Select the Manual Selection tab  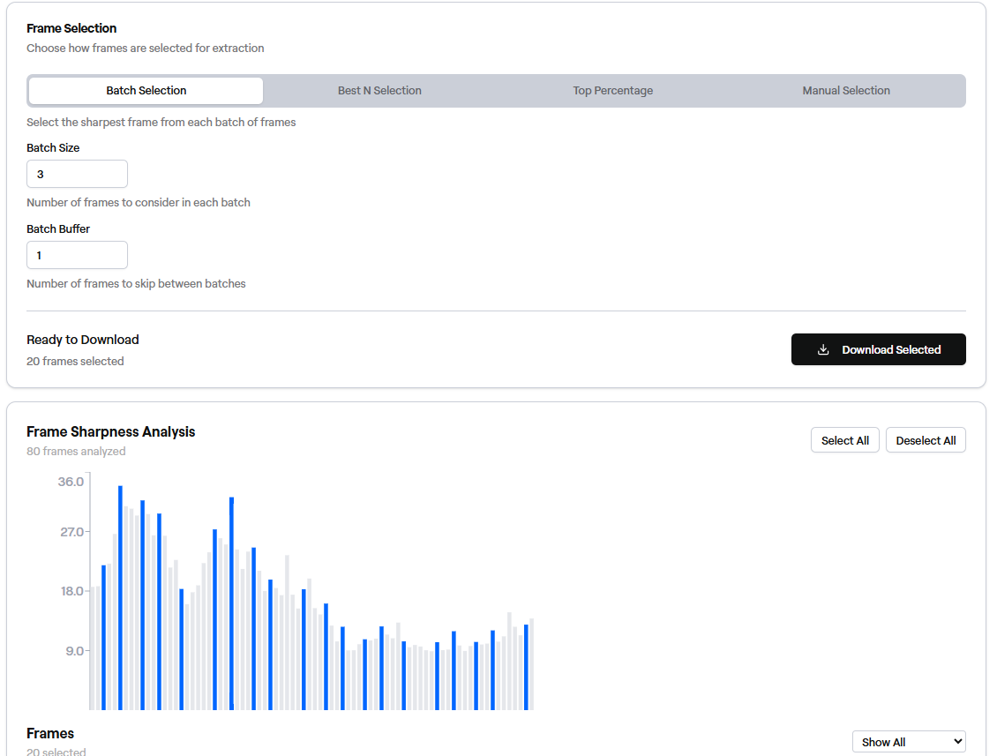pos(845,91)
